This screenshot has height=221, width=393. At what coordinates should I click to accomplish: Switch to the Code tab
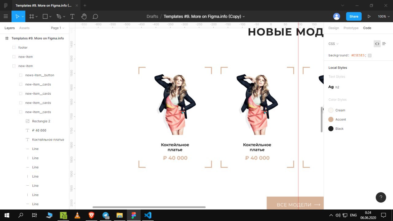pos(367,28)
